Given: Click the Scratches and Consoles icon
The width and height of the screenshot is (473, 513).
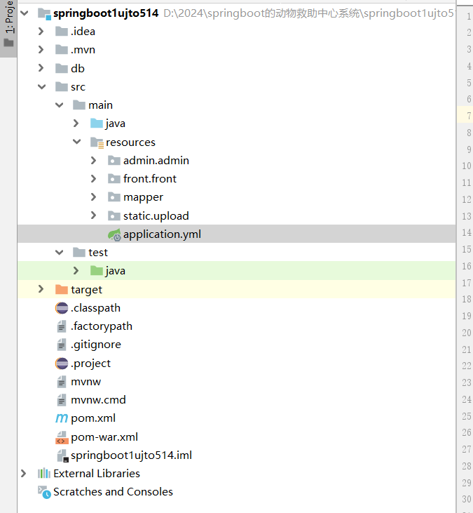Looking at the screenshot, I should coord(44,492).
